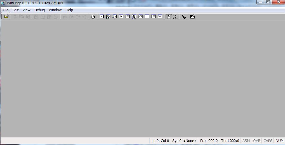Click the grayed Copy toolbar icon

pyautogui.click(x=21, y=17)
